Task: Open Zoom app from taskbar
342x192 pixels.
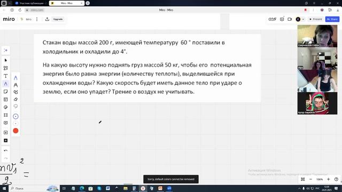Action: coord(169,188)
